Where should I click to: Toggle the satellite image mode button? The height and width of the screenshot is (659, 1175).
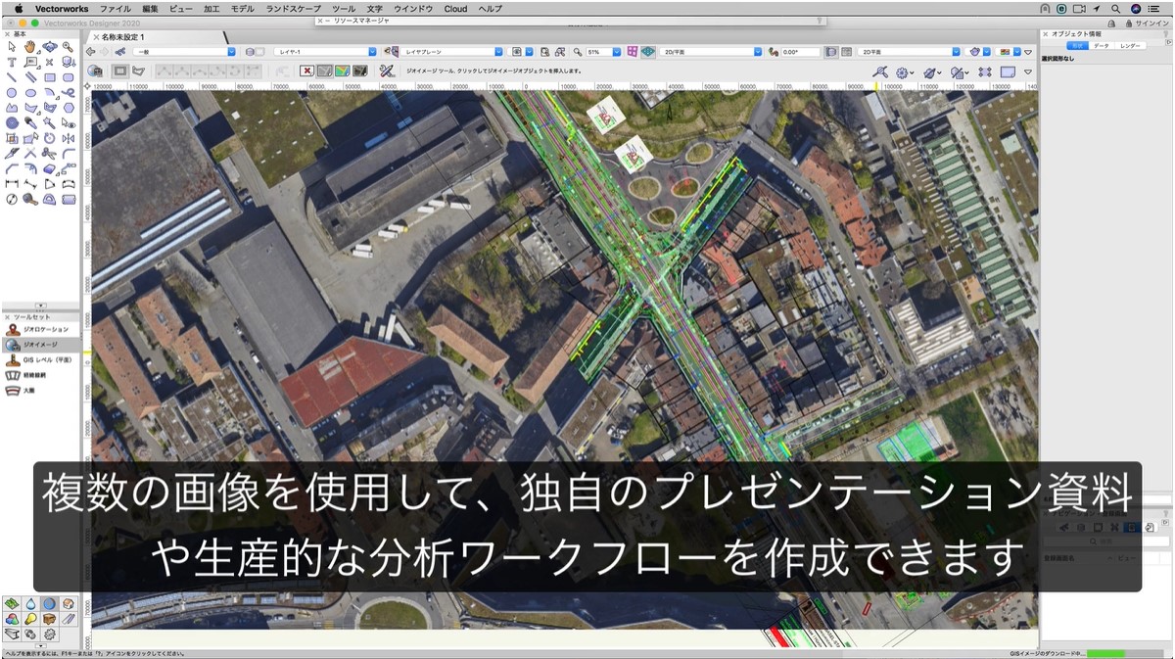(x=360, y=71)
